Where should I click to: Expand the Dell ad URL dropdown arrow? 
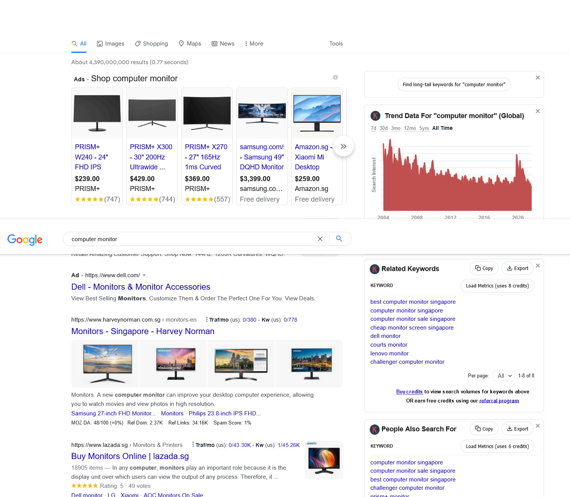tap(144, 275)
